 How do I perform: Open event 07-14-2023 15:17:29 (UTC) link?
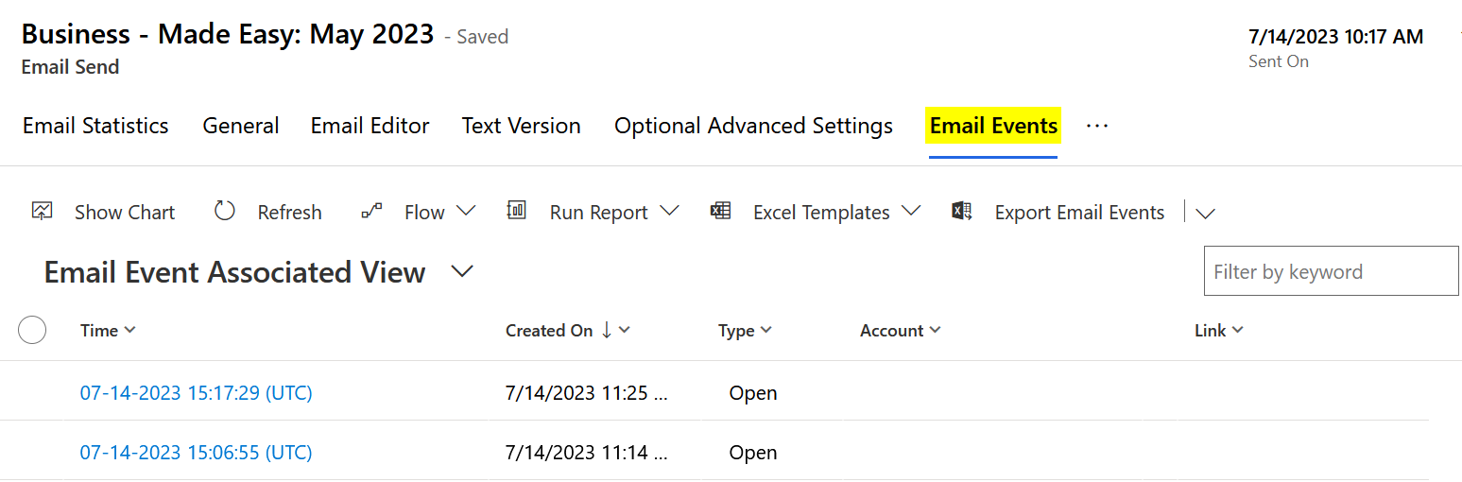196,393
